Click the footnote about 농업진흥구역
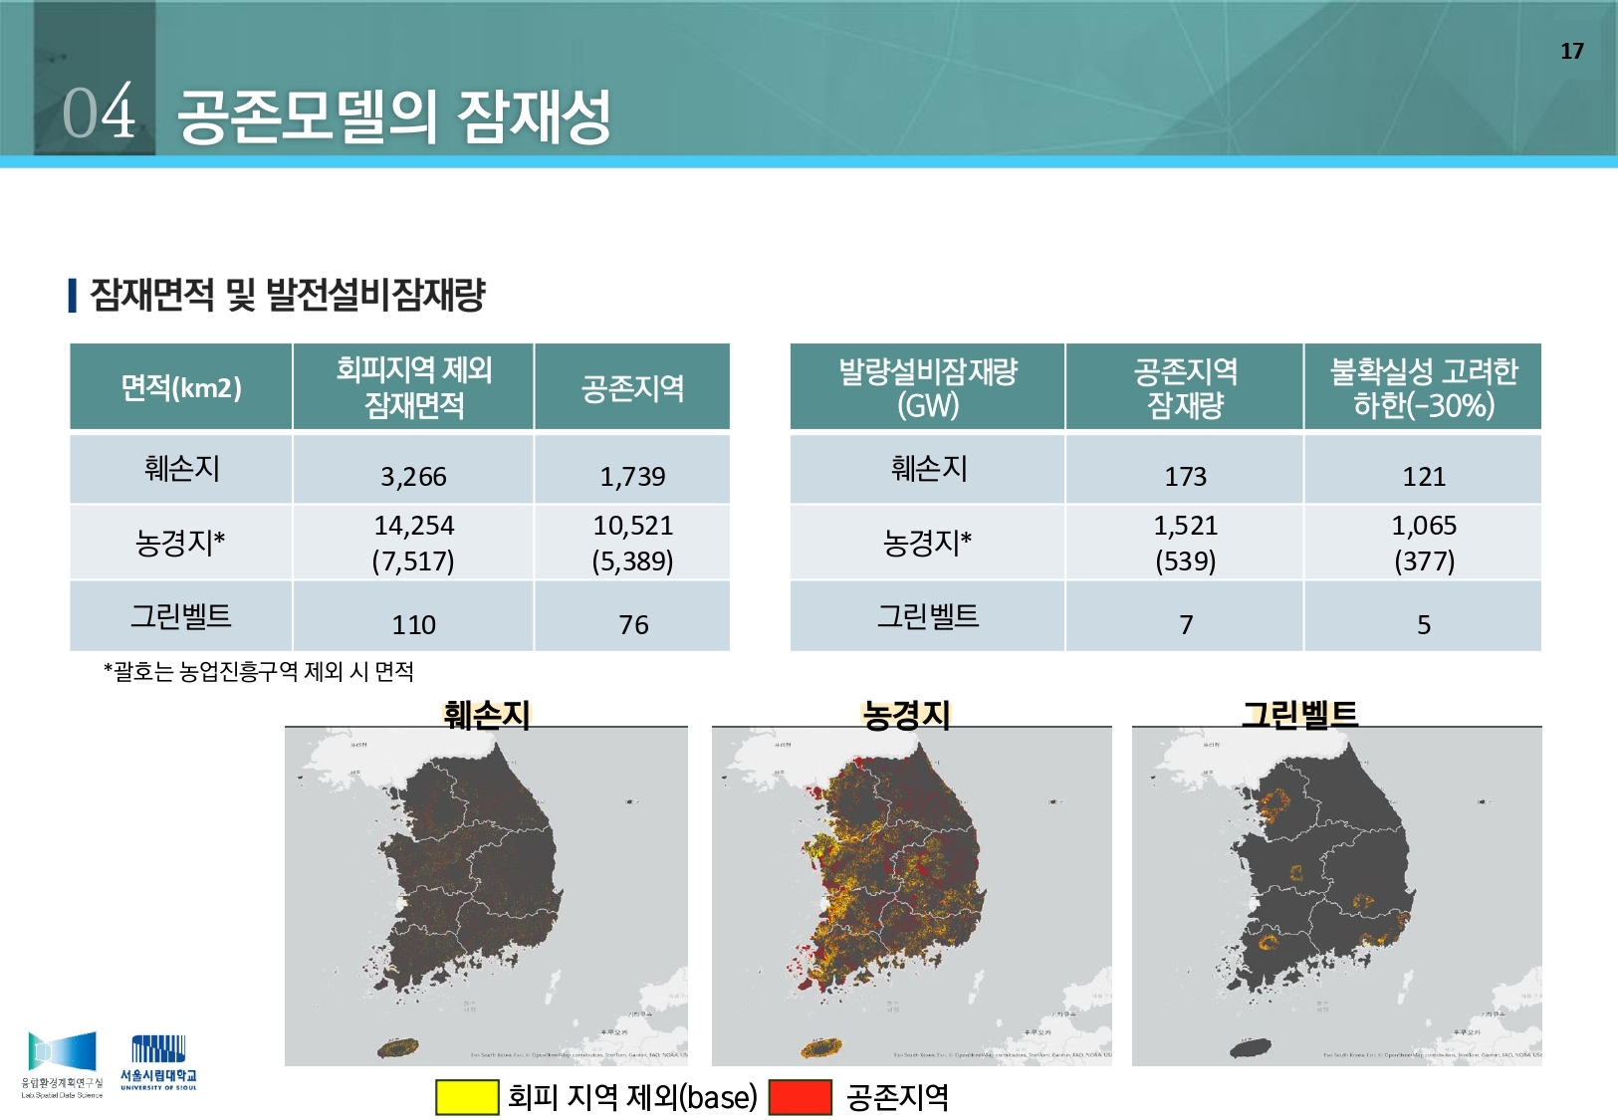The width and height of the screenshot is (1618, 1120). point(259,671)
